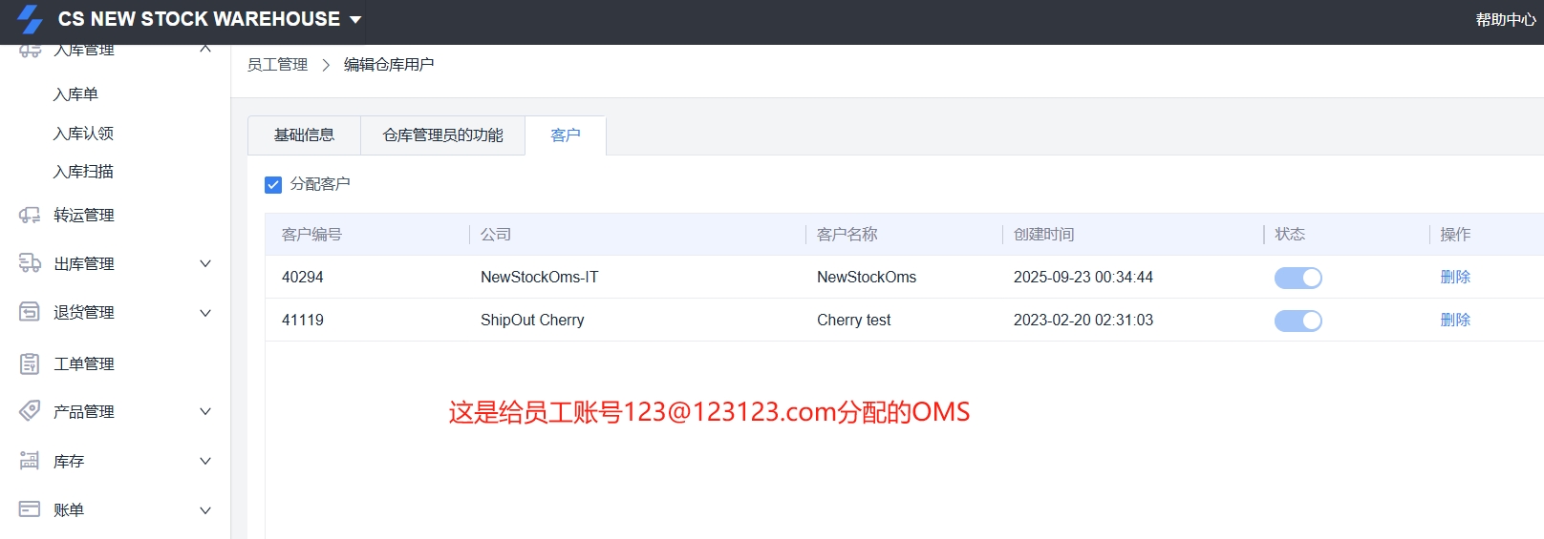The width and height of the screenshot is (1544, 539).
Task: Toggle status switch for customer 40294
Action: click(x=1297, y=278)
